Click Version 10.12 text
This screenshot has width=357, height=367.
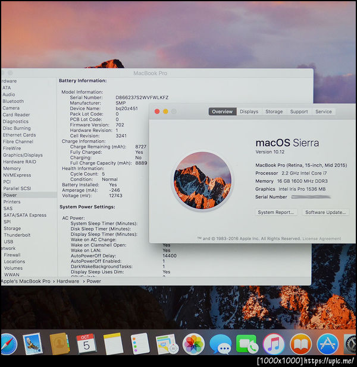pyautogui.click(x=270, y=152)
